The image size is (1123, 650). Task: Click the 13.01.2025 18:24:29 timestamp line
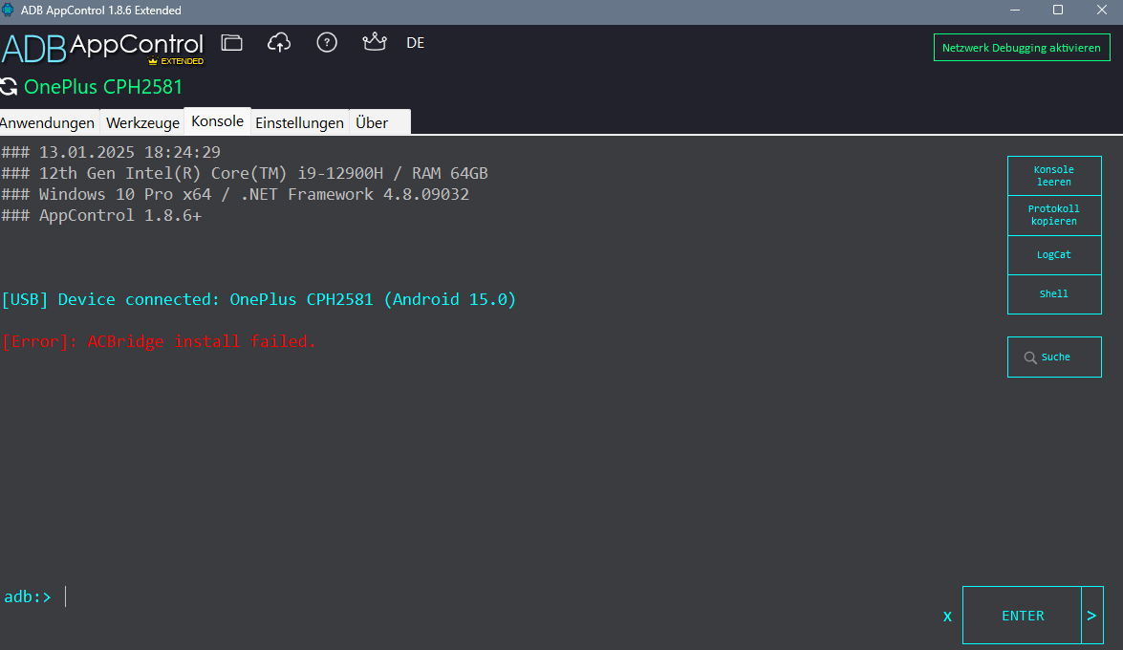111,152
